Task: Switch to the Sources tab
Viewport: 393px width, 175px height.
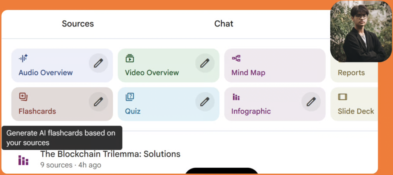Action: [78, 24]
